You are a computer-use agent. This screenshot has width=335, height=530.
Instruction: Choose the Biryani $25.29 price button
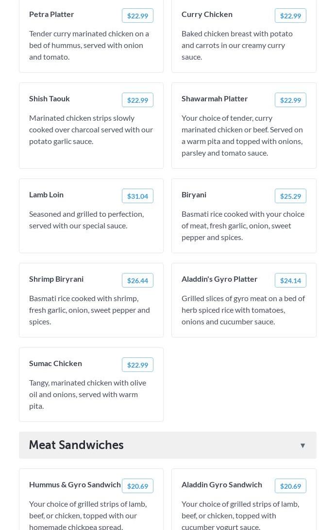pyautogui.click(x=290, y=196)
